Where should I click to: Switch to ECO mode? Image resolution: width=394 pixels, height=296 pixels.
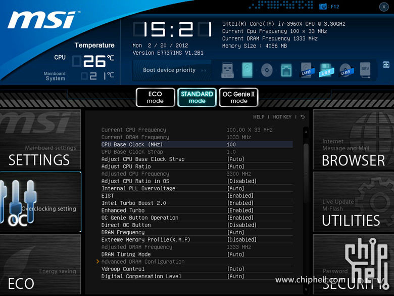(155, 98)
